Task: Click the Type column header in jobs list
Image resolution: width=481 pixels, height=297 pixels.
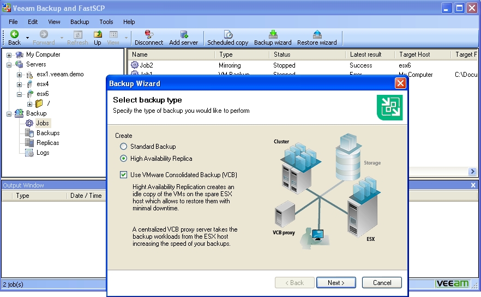Action: click(242, 54)
